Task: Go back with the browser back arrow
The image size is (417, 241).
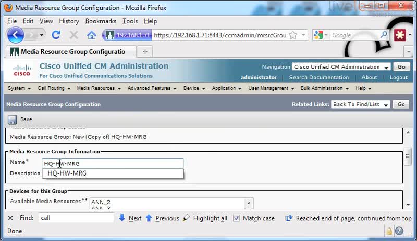Action: pyautogui.click(x=16, y=35)
